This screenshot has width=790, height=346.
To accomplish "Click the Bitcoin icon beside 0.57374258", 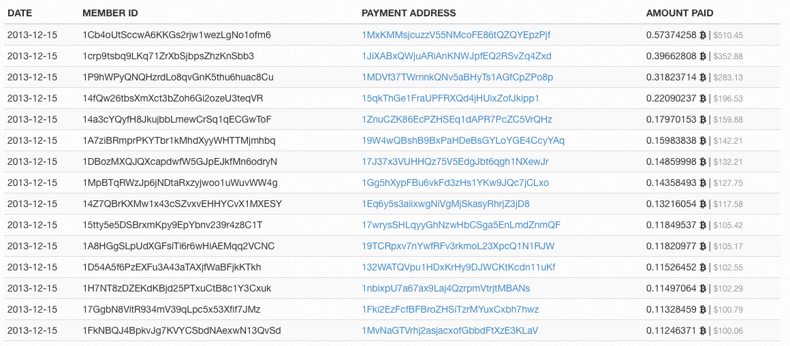I will pos(702,35).
